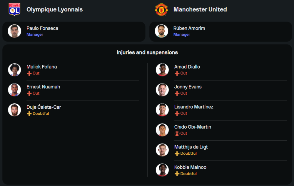The height and width of the screenshot is (186, 294).
Task: Click the suspension icon under Chido Obi-Martin
Action: click(x=177, y=134)
